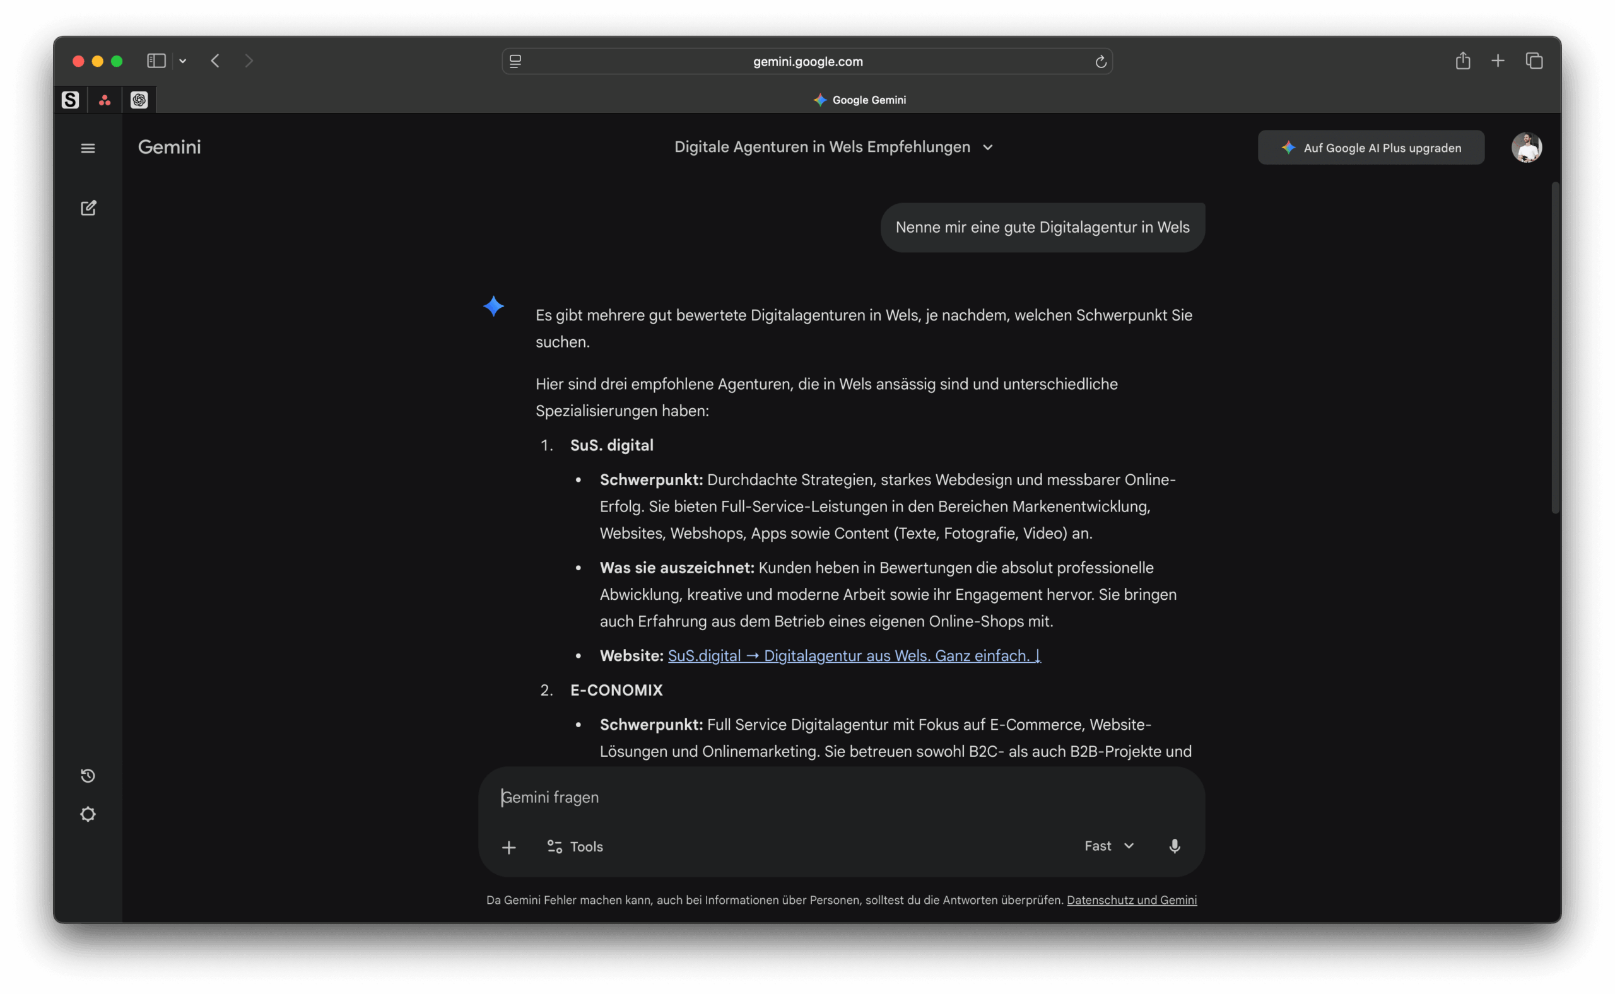Toggle Safari sidebar panel button
The height and width of the screenshot is (994, 1615).
156,61
